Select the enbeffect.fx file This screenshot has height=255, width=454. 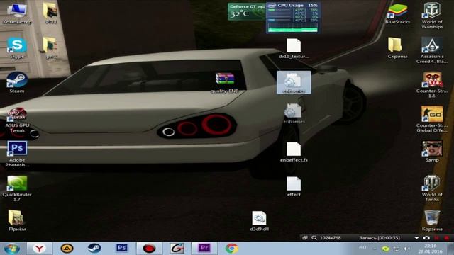(294, 152)
